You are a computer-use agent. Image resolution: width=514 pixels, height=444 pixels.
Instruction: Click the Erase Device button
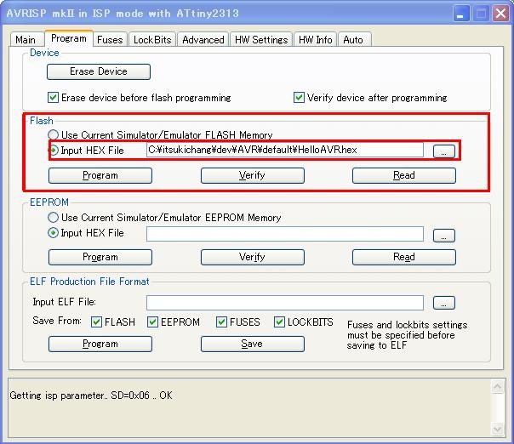[99, 71]
